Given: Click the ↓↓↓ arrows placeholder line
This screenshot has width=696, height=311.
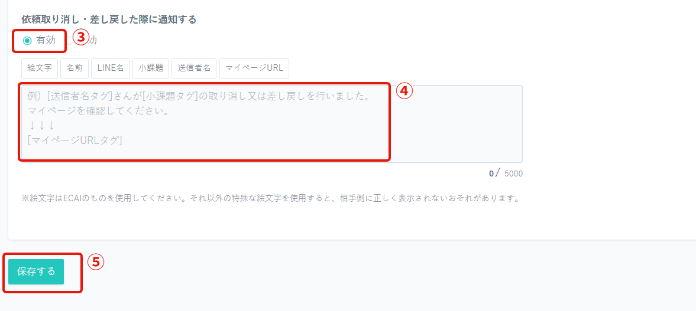Looking at the screenshot, I should (x=41, y=125).
